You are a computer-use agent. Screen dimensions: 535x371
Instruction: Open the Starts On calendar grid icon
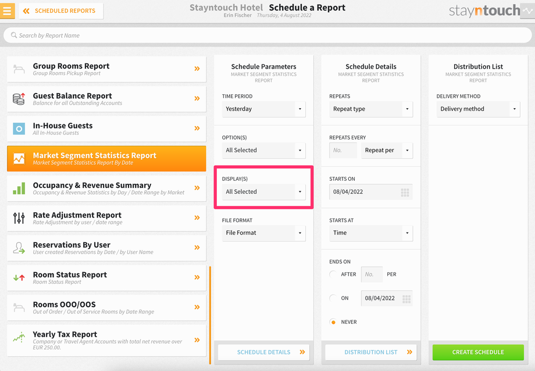tap(405, 192)
